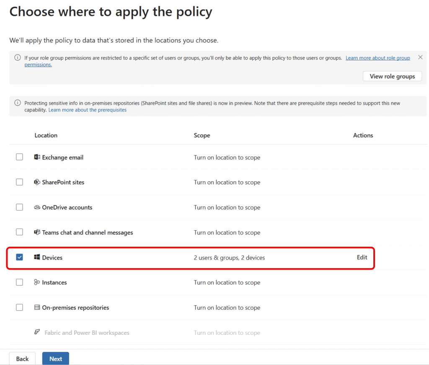Click the Fabric and Power BI icon

pos(37,332)
